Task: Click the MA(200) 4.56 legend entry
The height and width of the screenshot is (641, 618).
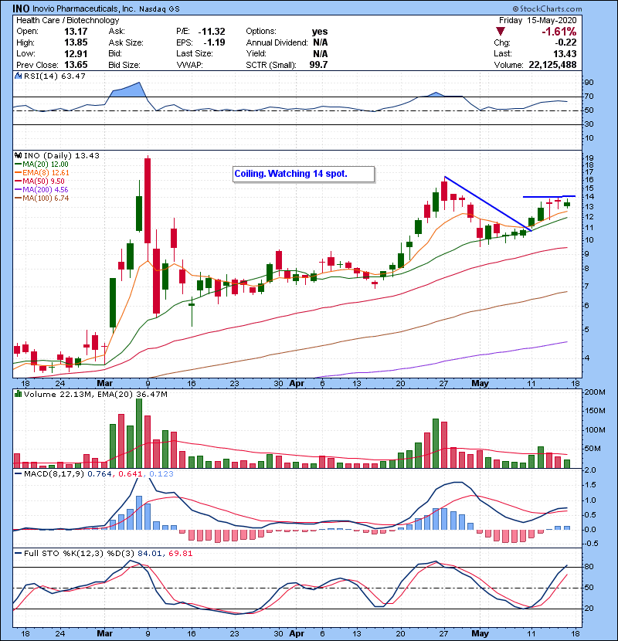Action: [41, 190]
